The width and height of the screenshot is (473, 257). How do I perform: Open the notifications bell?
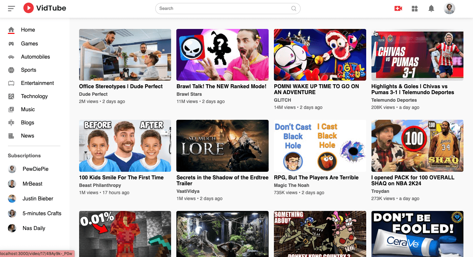click(x=431, y=9)
